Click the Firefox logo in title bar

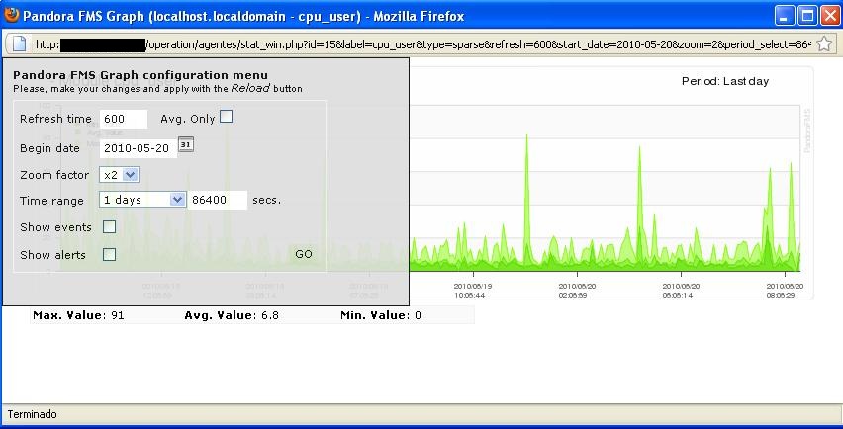(12, 16)
